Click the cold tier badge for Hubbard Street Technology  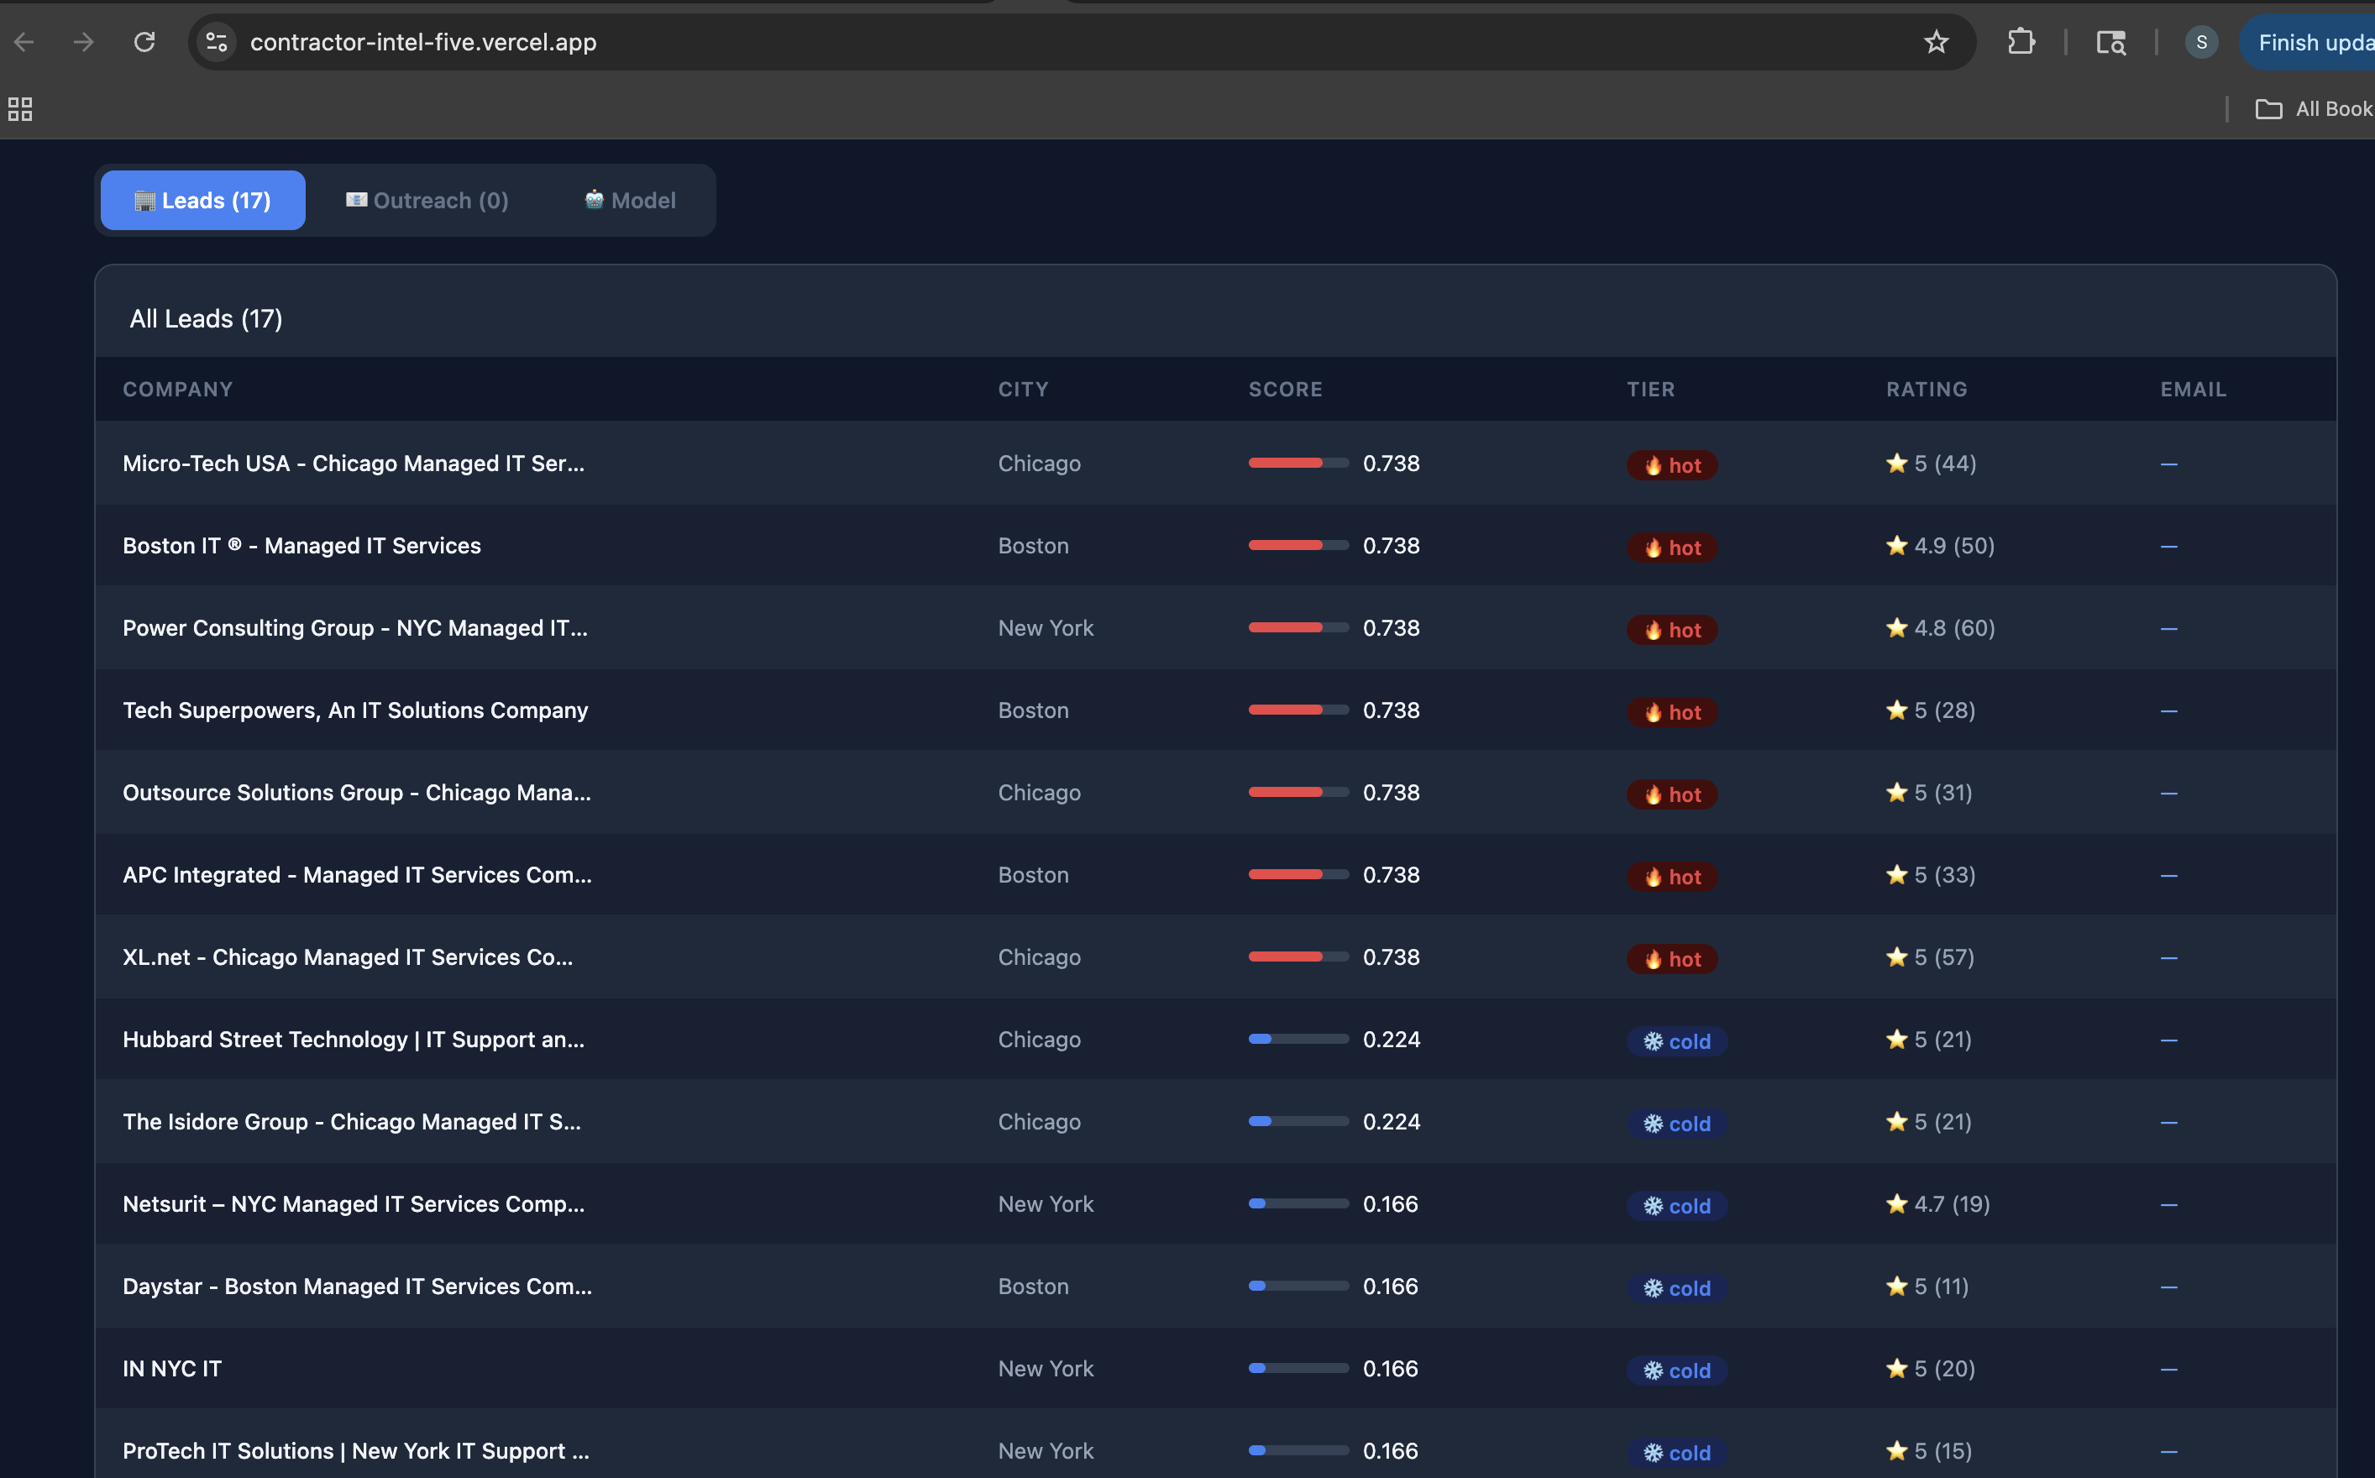pyautogui.click(x=1677, y=1041)
